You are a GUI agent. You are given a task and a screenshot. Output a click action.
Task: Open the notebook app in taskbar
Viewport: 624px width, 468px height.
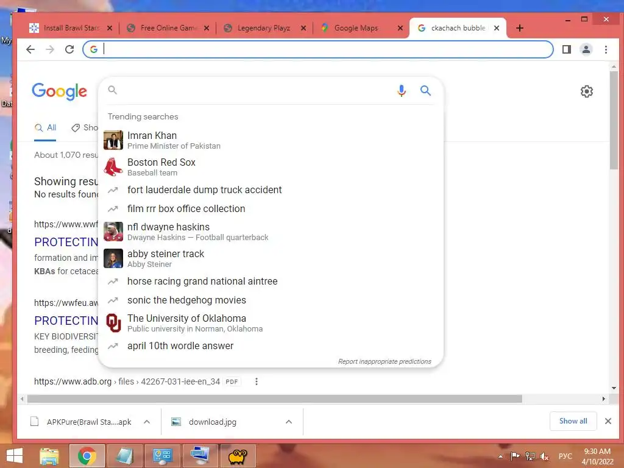pos(124,456)
